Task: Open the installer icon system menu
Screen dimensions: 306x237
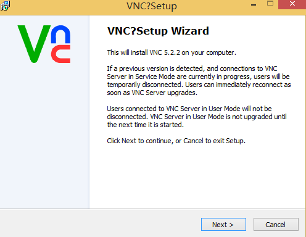Action: (5, 6)
